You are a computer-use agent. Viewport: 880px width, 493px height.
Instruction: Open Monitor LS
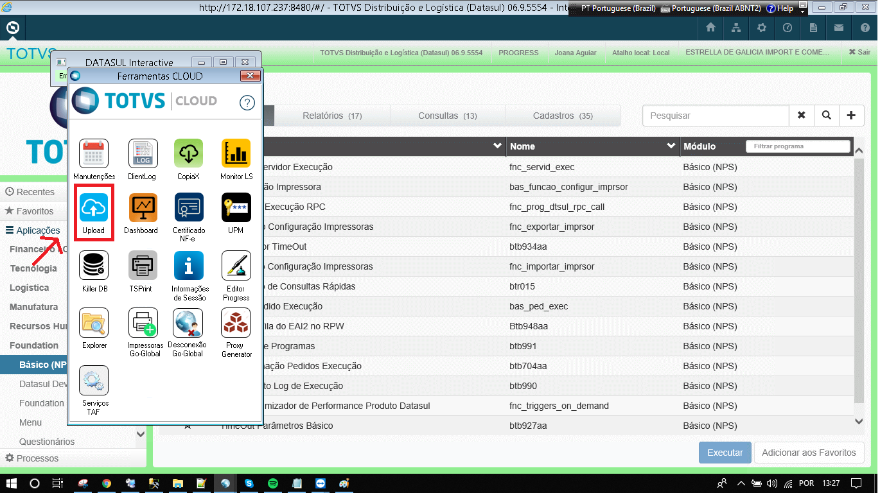click(x=236, y=154)
